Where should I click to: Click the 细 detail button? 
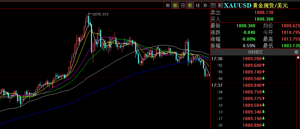[296, 52]
